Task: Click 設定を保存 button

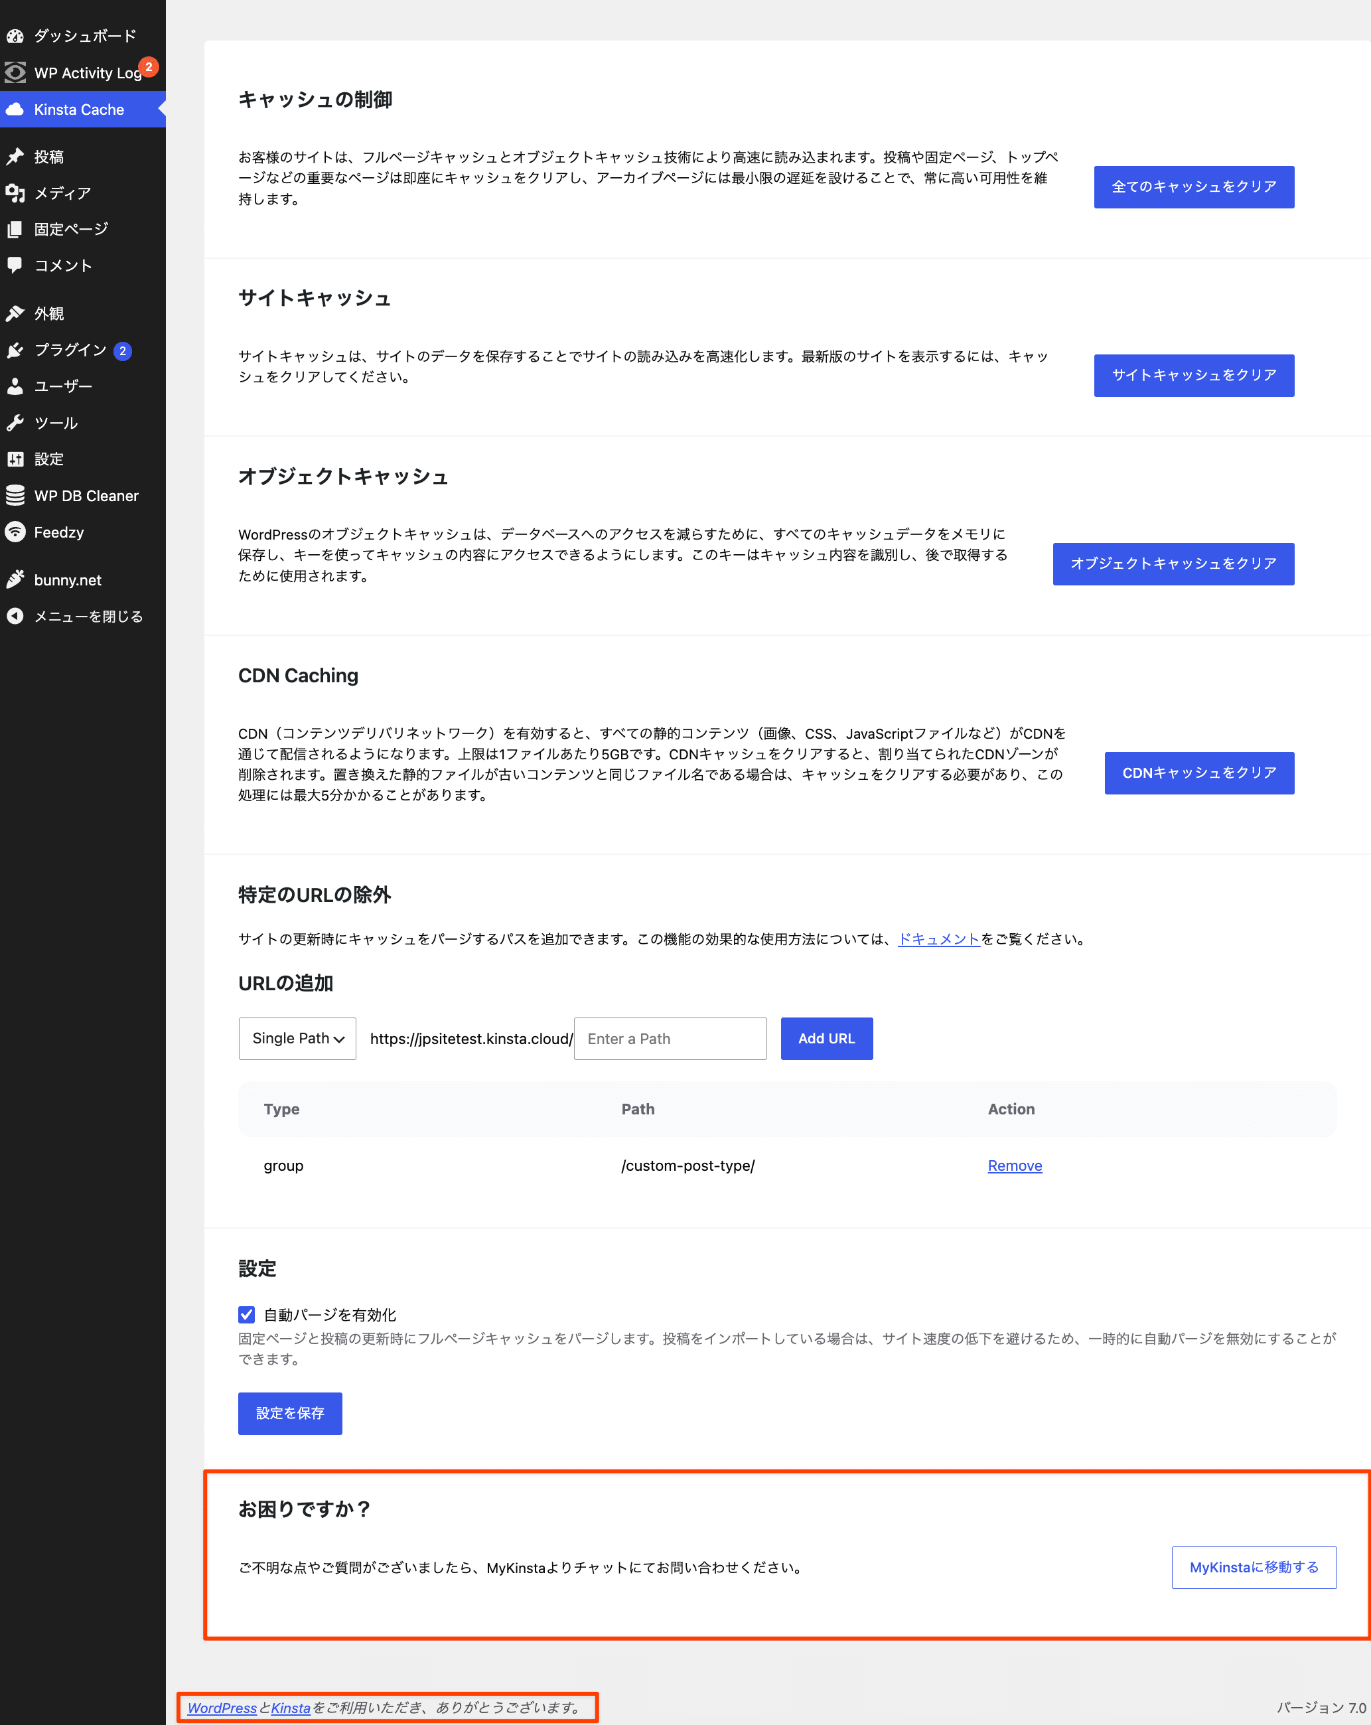Action: 291,1414
